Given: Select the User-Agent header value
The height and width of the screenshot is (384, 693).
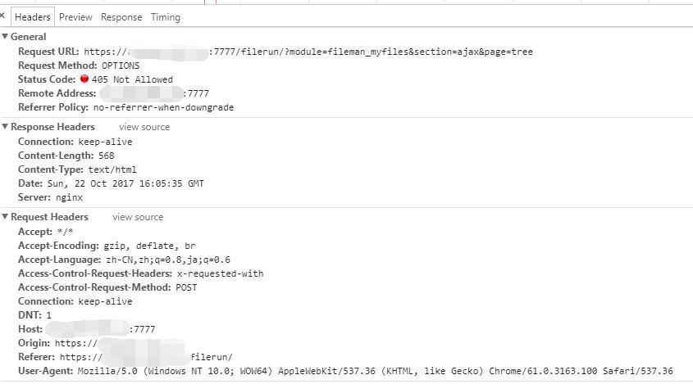Looking at the screenshot, I should [x=376, y=371].
